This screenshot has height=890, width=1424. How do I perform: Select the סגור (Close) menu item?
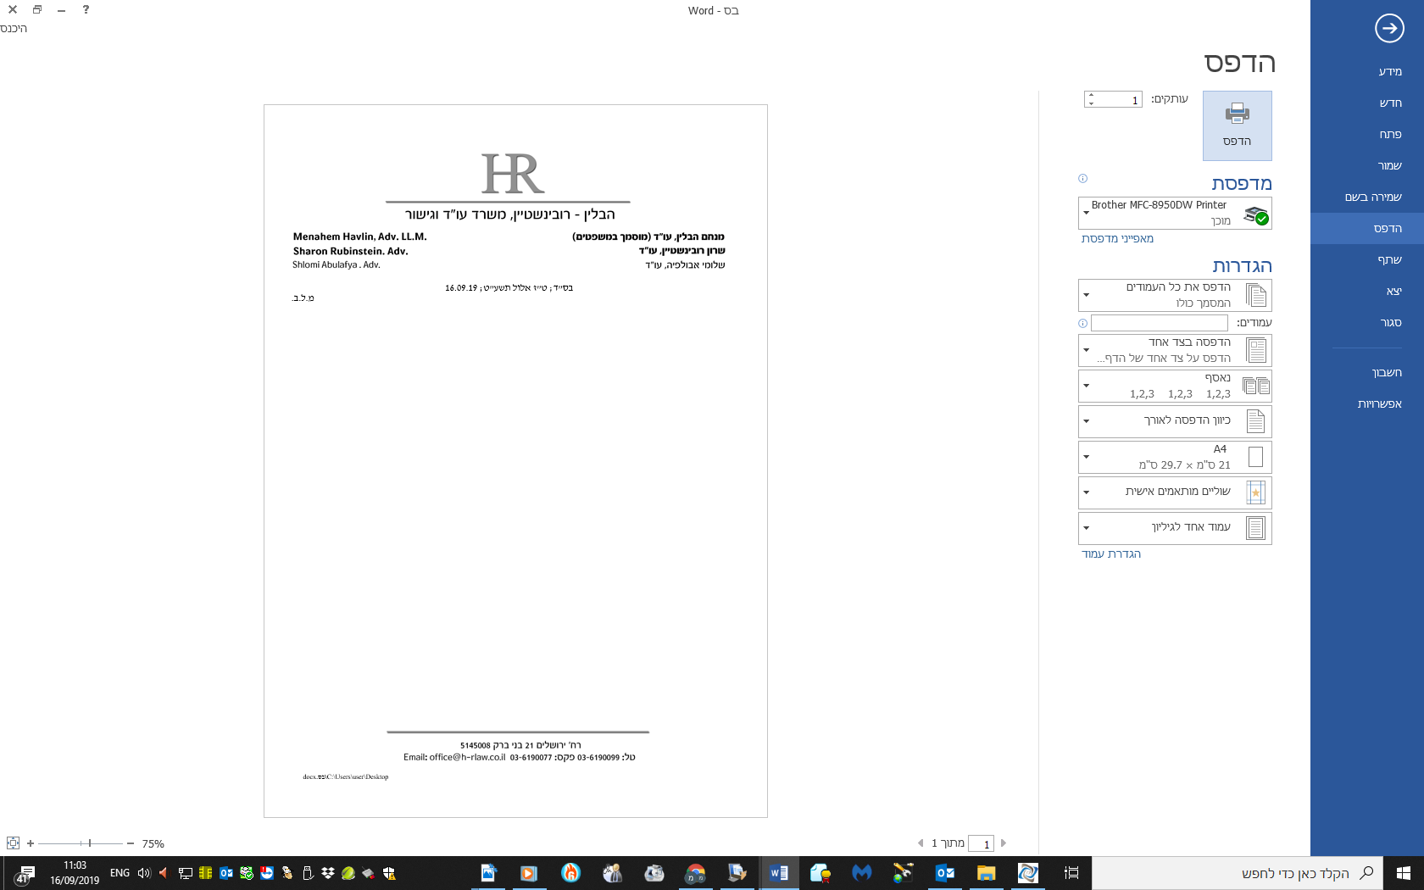(x=1367, y=323)
